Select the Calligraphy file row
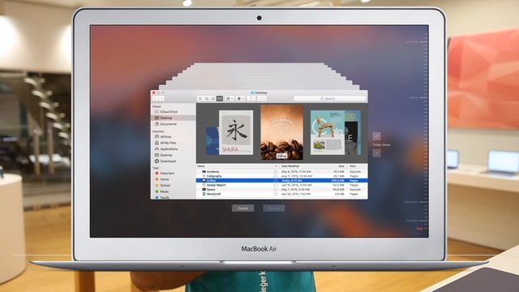 click(x=281, y=176)
